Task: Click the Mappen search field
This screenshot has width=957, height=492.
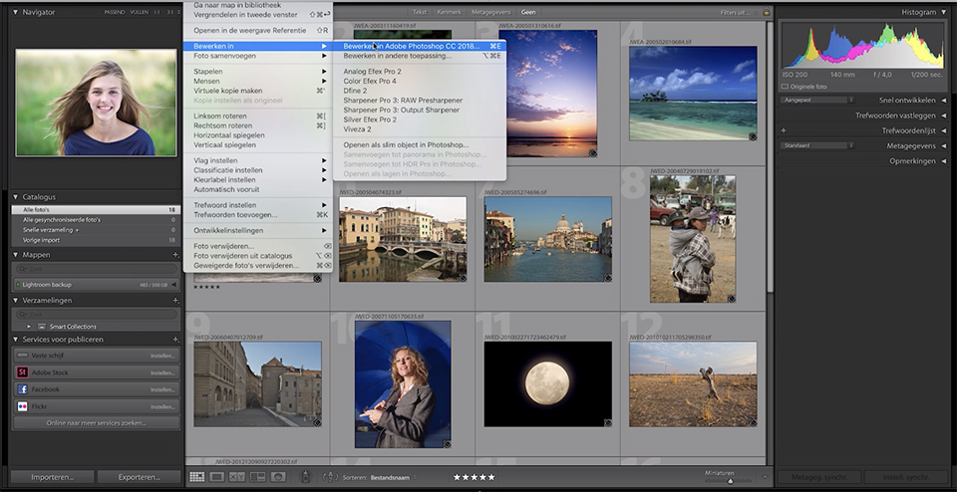Action: pos(97,269)
